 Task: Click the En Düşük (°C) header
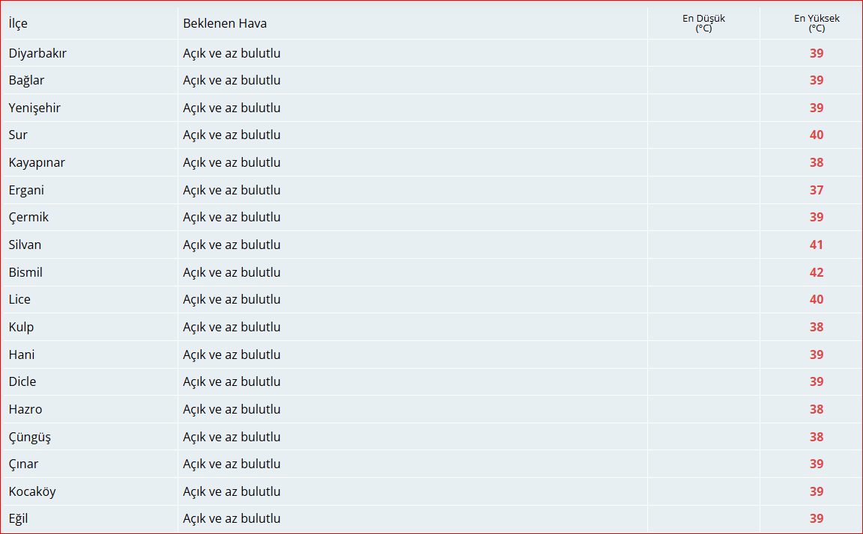703,23
